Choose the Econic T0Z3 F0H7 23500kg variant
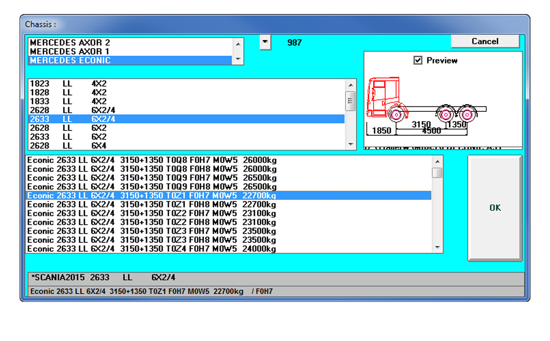 229,231
